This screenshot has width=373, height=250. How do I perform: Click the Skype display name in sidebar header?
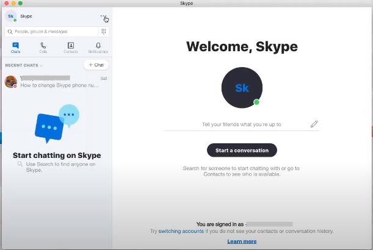(x=26, y=16)
